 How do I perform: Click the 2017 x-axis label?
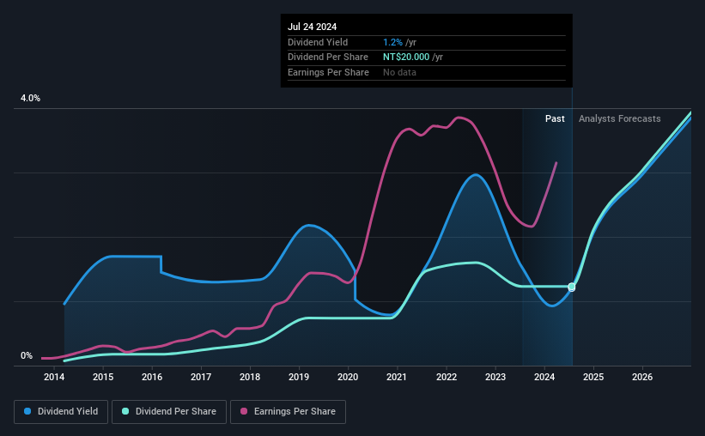201,377
